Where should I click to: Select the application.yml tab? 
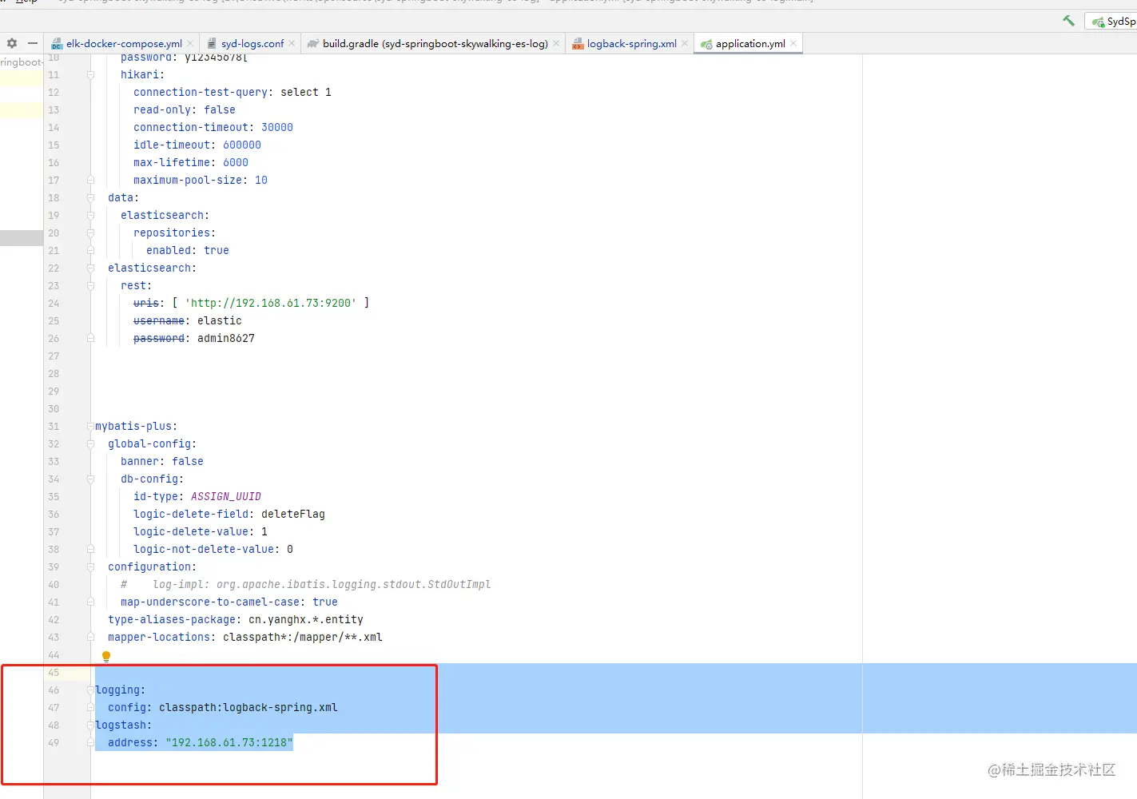click(x=749, y=44)
